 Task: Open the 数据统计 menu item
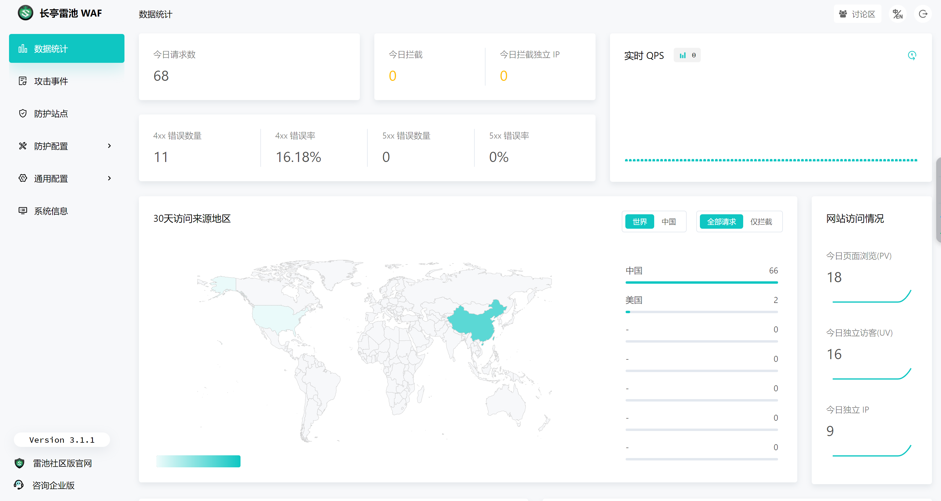point(66,49)
